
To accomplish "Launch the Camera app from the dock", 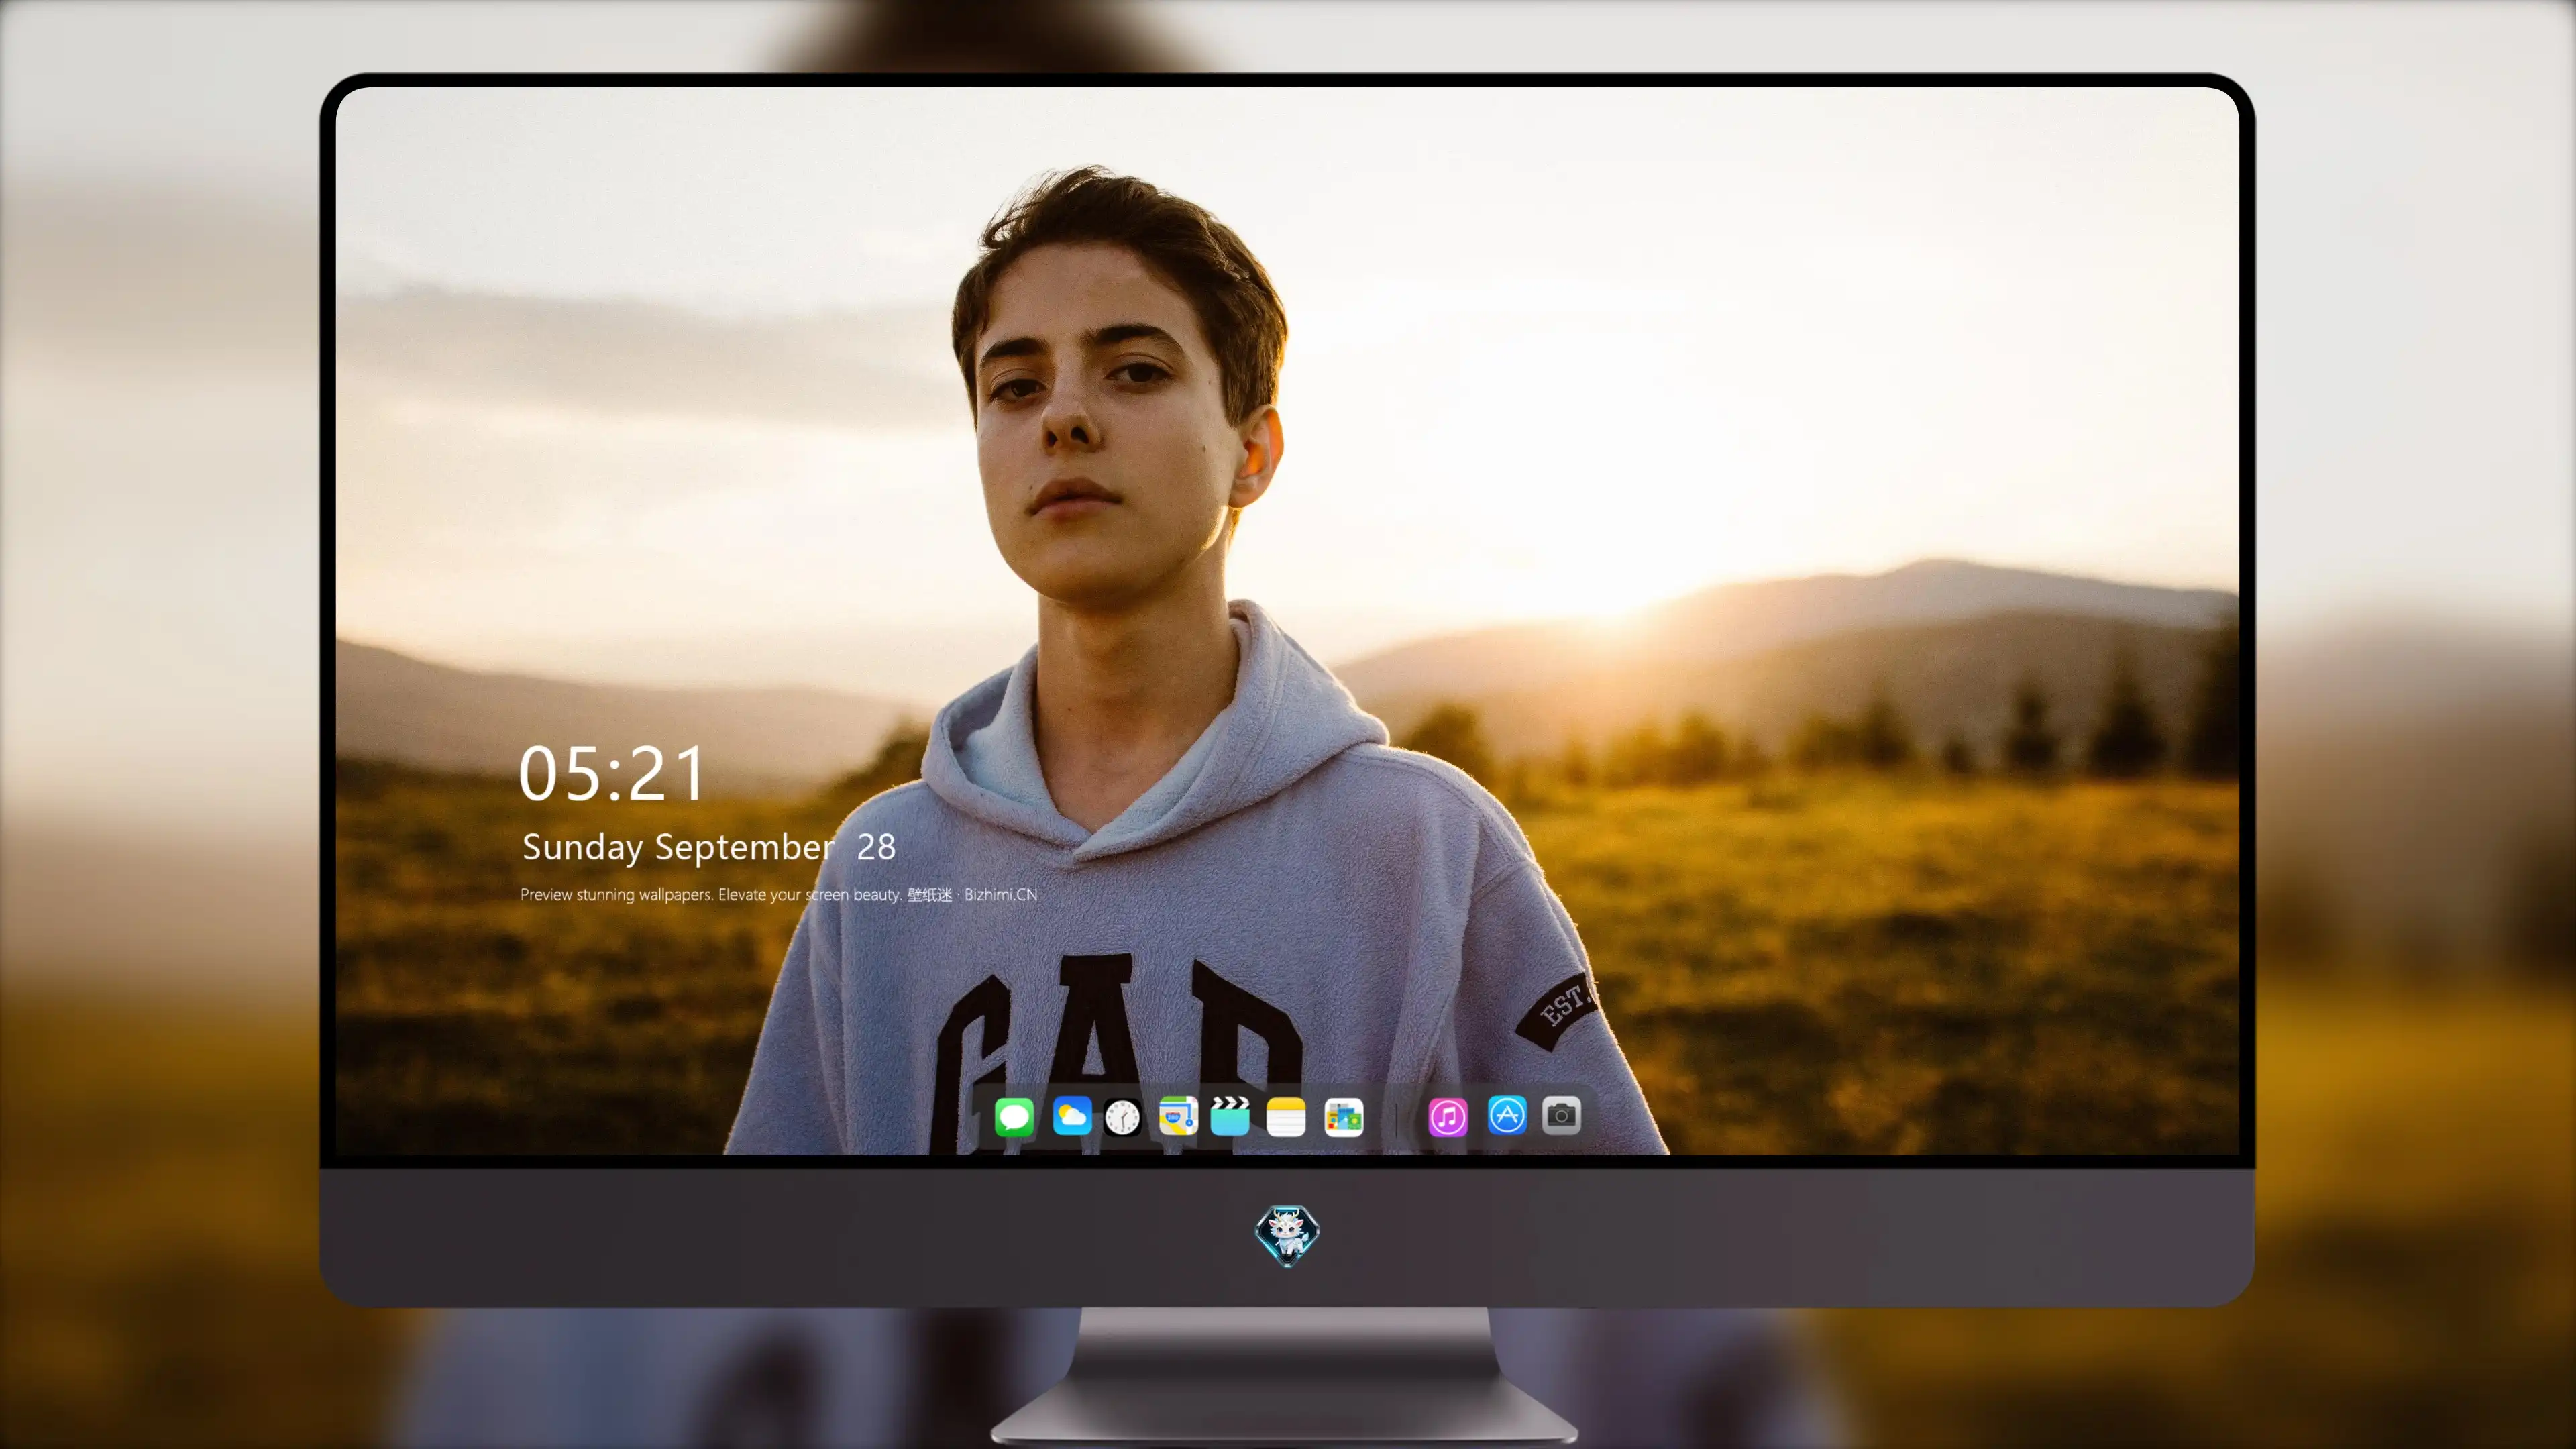I will point(1561,1115).
